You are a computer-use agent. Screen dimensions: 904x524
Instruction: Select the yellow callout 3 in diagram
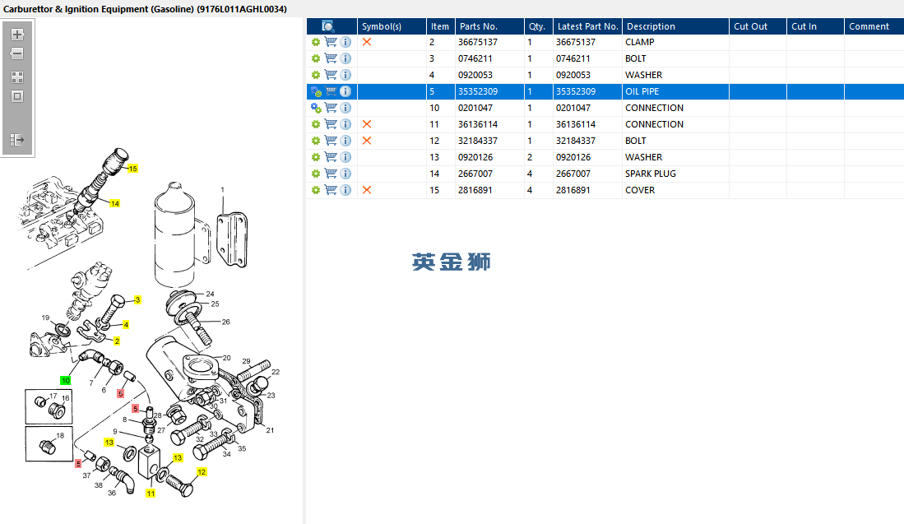(137, 299)
